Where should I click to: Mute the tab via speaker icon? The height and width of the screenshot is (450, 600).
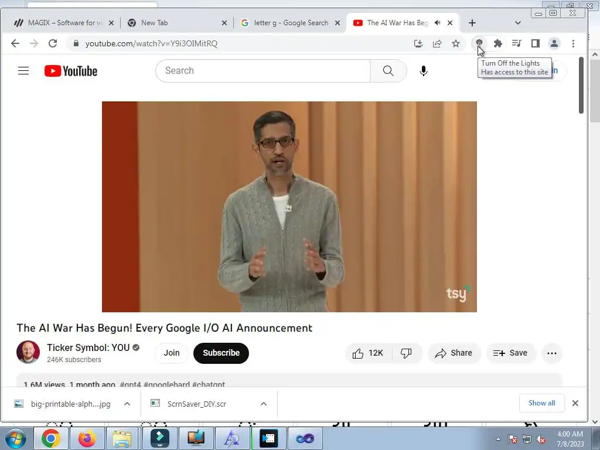coord(437,23)
